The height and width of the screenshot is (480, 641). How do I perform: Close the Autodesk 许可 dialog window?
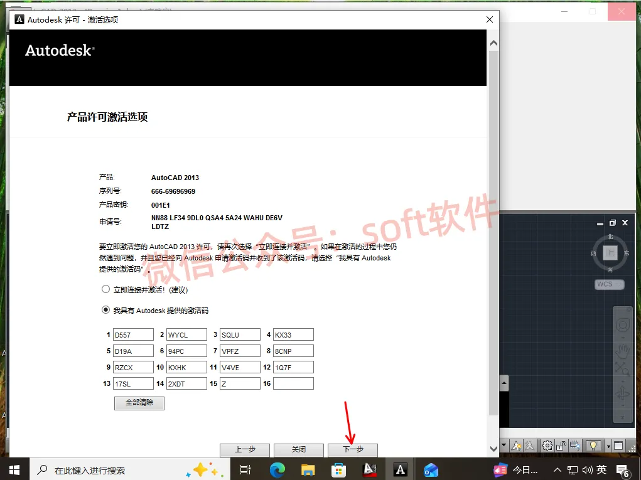[490, 19]
